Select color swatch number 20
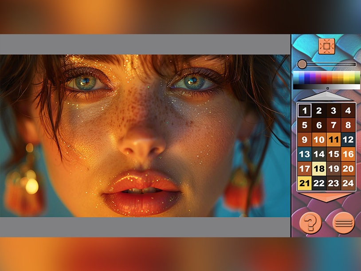The height and width of the screenshot is (271, 361). pyautogui.click(x=348, y=169)
